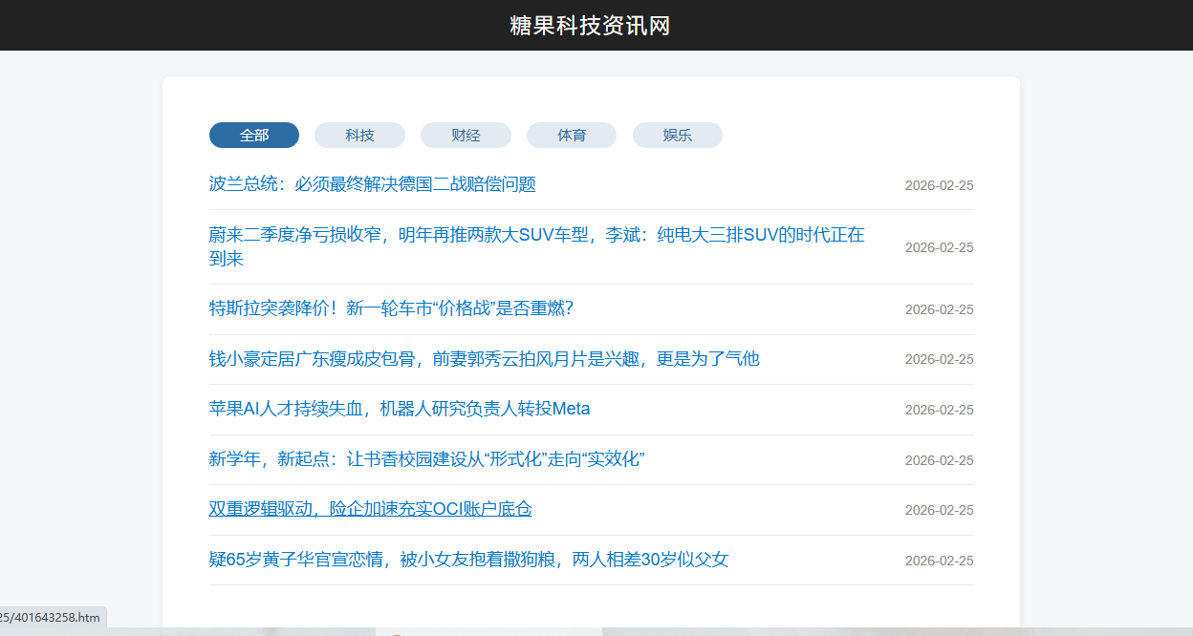Image resolution: width=1193 pixels, height=636 pixels.
Task: Open the 财经 category tab
Action: click(466, 136)
